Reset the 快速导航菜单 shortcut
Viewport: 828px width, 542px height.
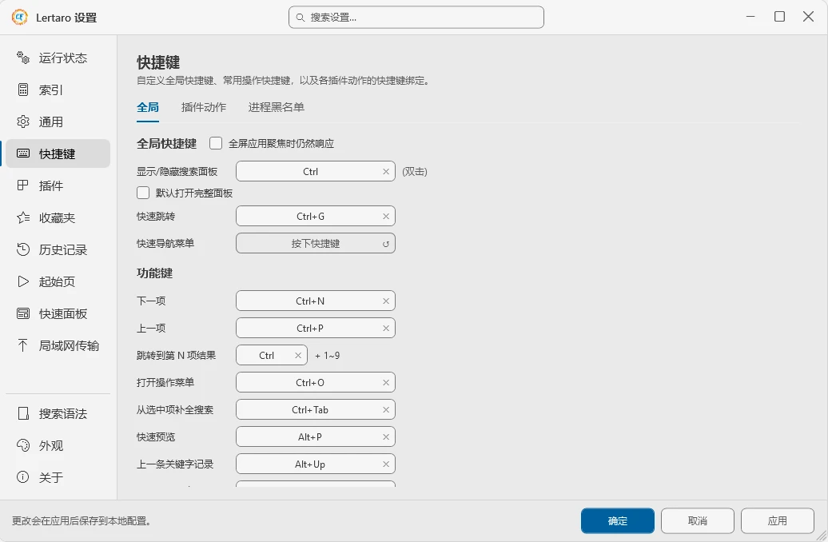(x=386, y=244)
